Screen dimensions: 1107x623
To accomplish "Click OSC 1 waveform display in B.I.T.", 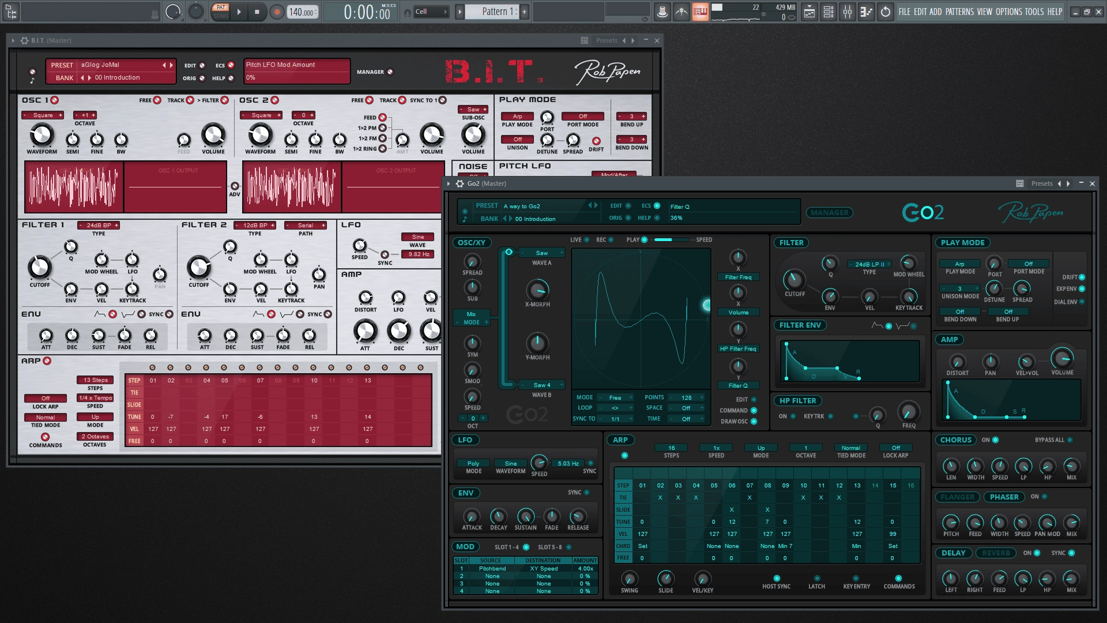I will pyautogui.click(x=74, y=187).
